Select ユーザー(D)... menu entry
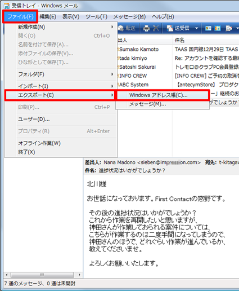 tap(61, 120)
